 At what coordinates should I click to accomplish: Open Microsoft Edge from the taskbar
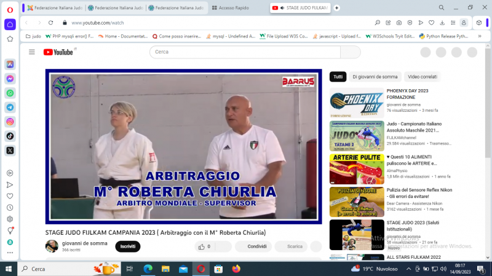click(x=148, y=269)
